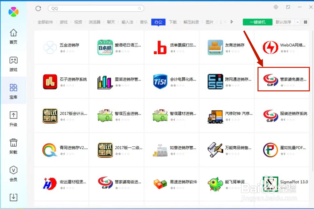
Task: Open the skin settings icon in title bar
Action: tap(276, 7)
